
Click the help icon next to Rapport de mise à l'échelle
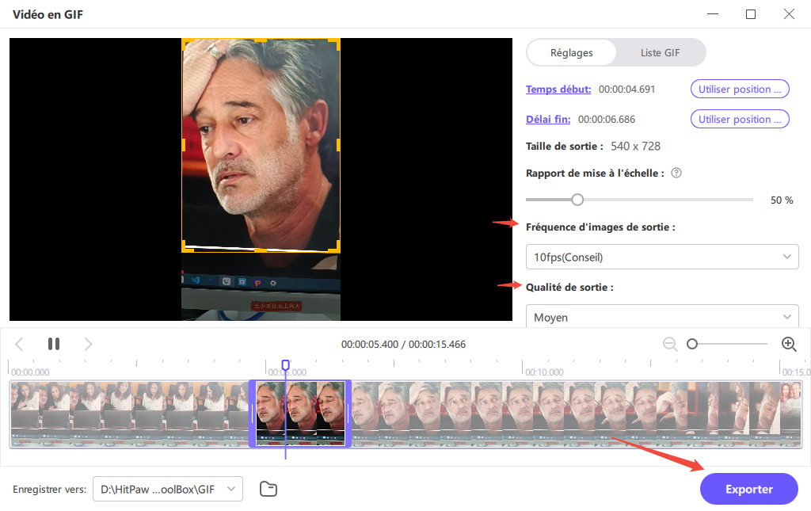pyautogui.click(x=676, y=173)
